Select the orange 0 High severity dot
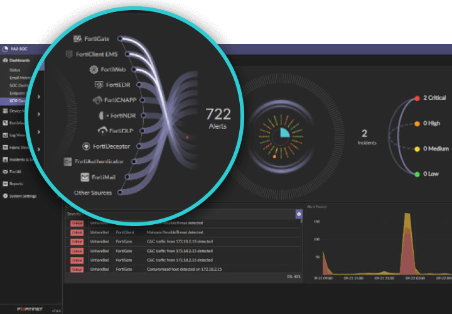Viewport: 452px width, 314px height. (x=417, y=124)
